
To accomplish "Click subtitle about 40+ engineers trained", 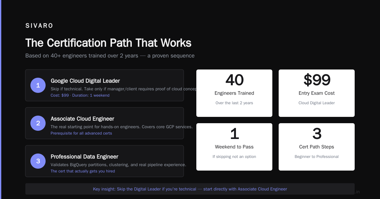I will point(110,56).
